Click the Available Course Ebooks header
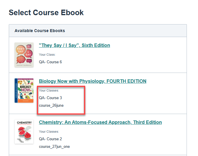 (40, 31)
